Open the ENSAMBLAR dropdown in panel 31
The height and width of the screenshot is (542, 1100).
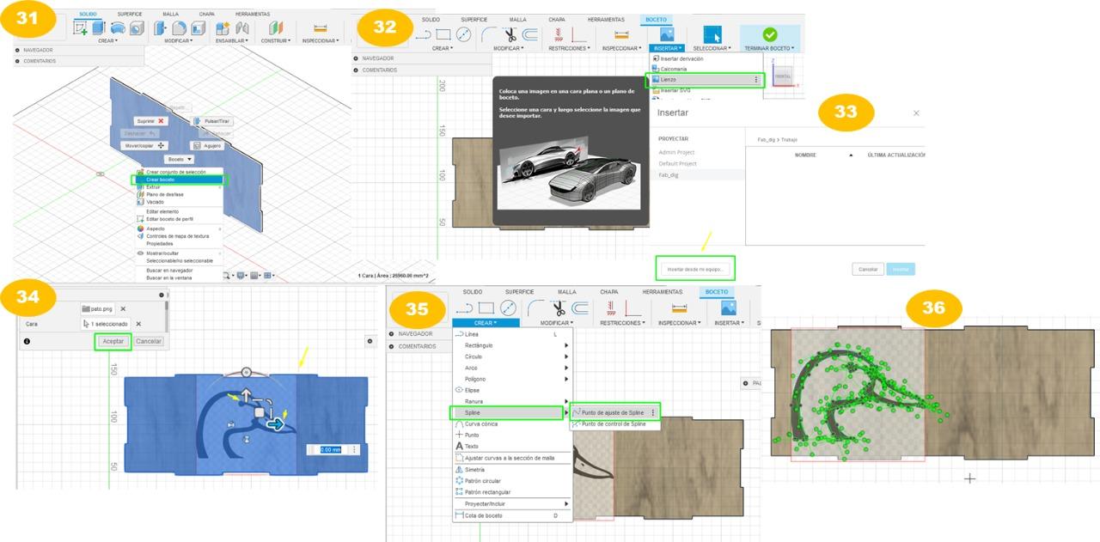point(232,40)
